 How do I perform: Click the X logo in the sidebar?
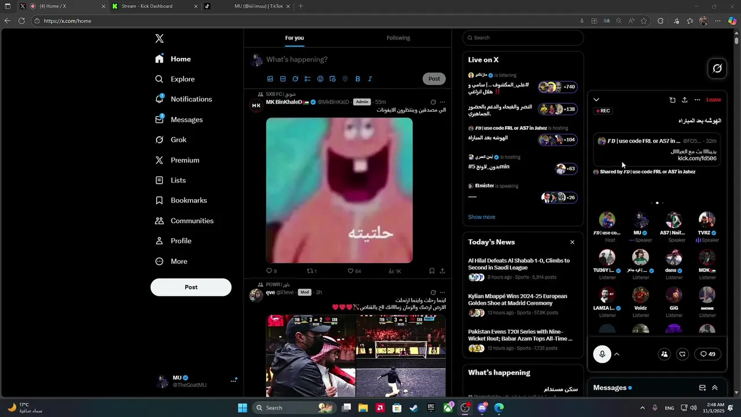coord(159,39)
